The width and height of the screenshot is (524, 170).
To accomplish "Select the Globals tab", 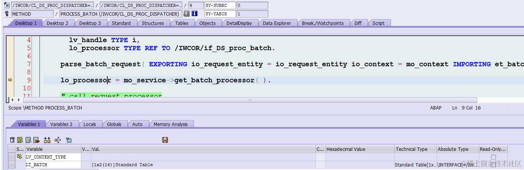I will point(114,124).
